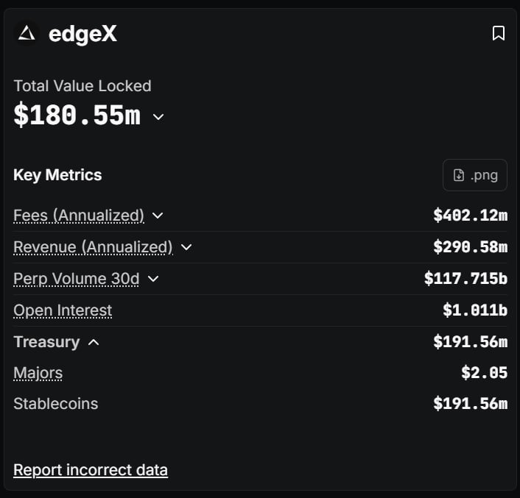The image size is (520, 498).
Task: Click the Stablecoins treasury row
Action: pyautogui.click(x=55, y=404)
